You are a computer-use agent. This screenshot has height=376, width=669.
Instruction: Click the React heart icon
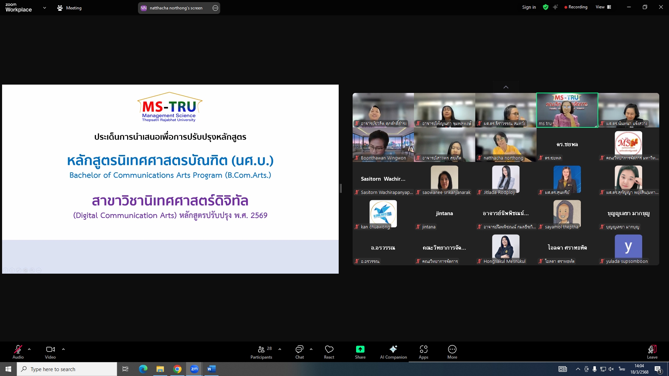pos(329,349)
